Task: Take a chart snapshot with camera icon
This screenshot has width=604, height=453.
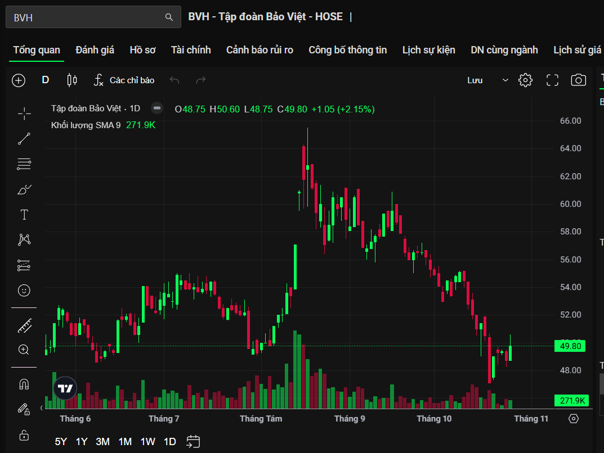Action: coord(578,80)
